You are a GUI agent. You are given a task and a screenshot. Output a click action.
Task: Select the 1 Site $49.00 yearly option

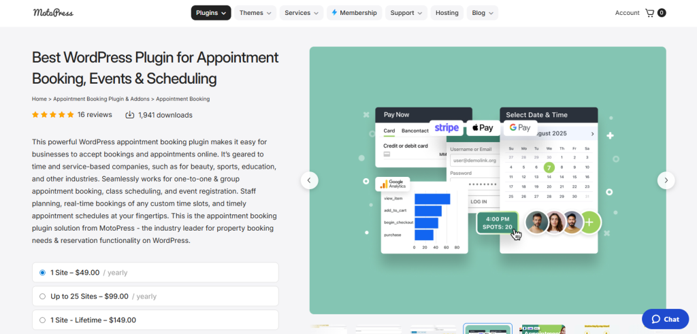click(43, 273)
